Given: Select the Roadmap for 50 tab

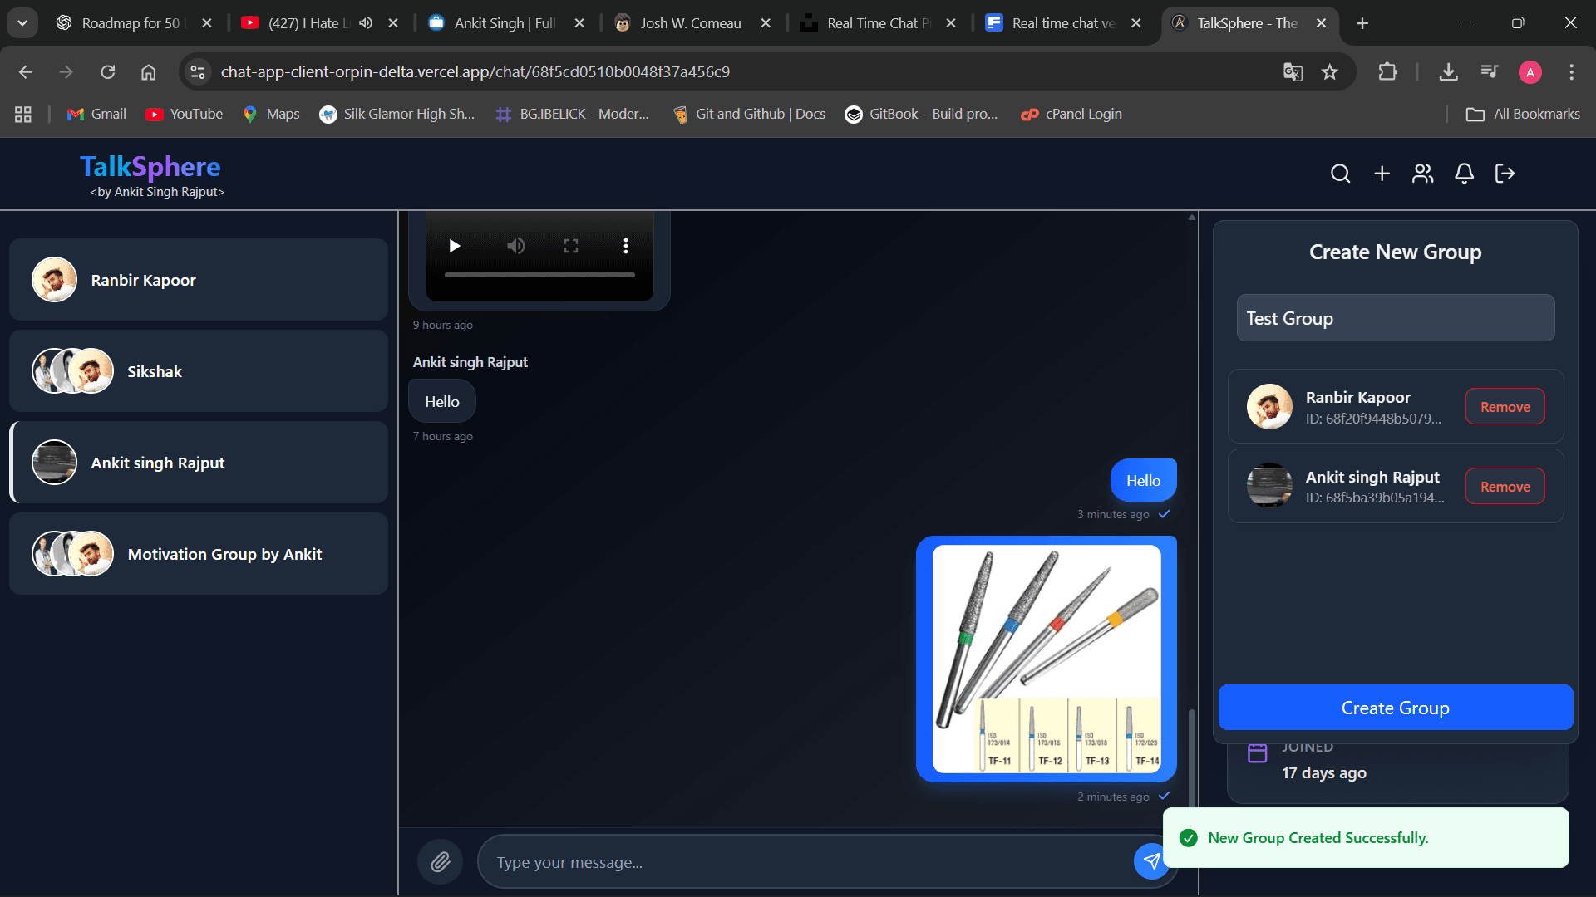Looking at the screenshot, I should pos(133,23).
